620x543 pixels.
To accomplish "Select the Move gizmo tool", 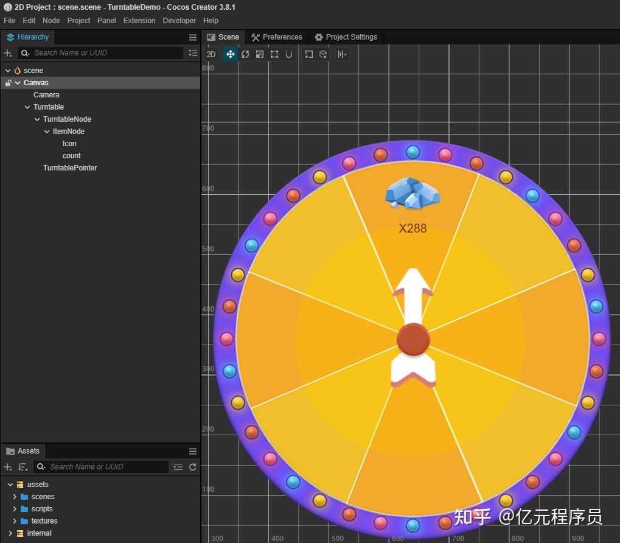I will [x=230, y=54].
